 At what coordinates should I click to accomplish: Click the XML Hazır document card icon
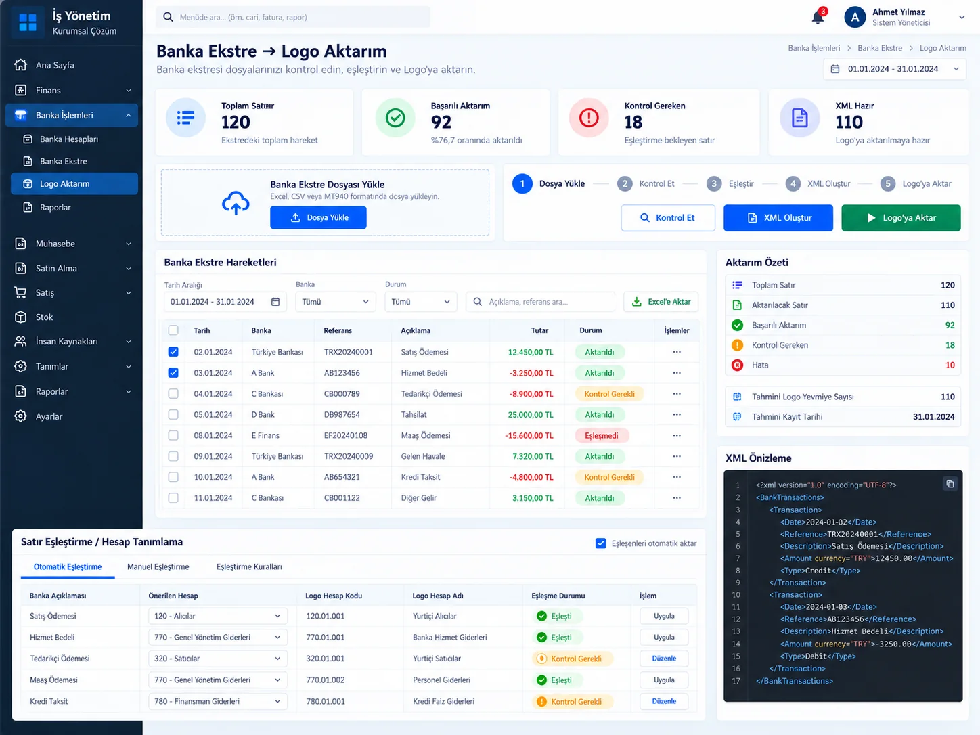[800, 118]
